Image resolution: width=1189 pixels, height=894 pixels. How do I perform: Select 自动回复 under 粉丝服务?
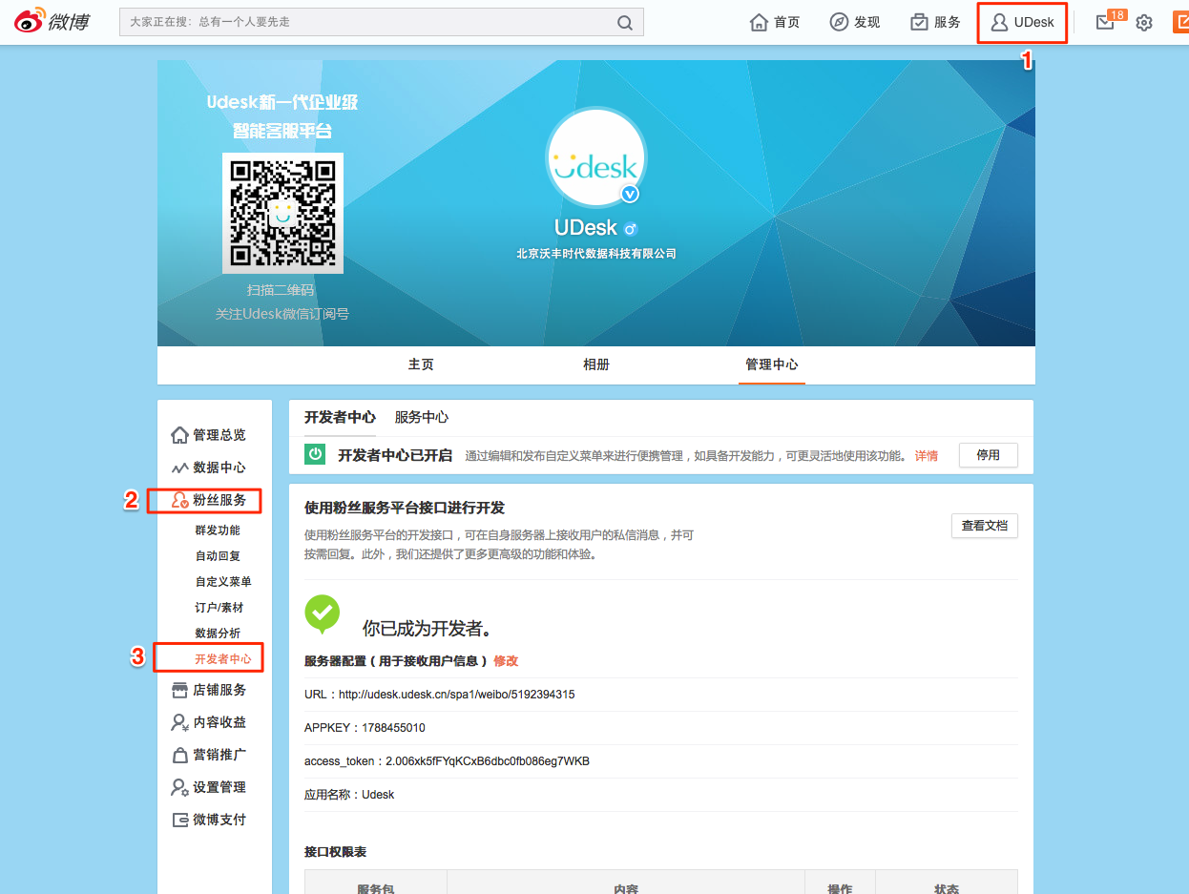[218, 556]
